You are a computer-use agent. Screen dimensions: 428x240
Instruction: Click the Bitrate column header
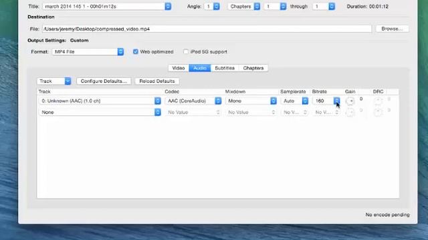(x=327, y=92)
